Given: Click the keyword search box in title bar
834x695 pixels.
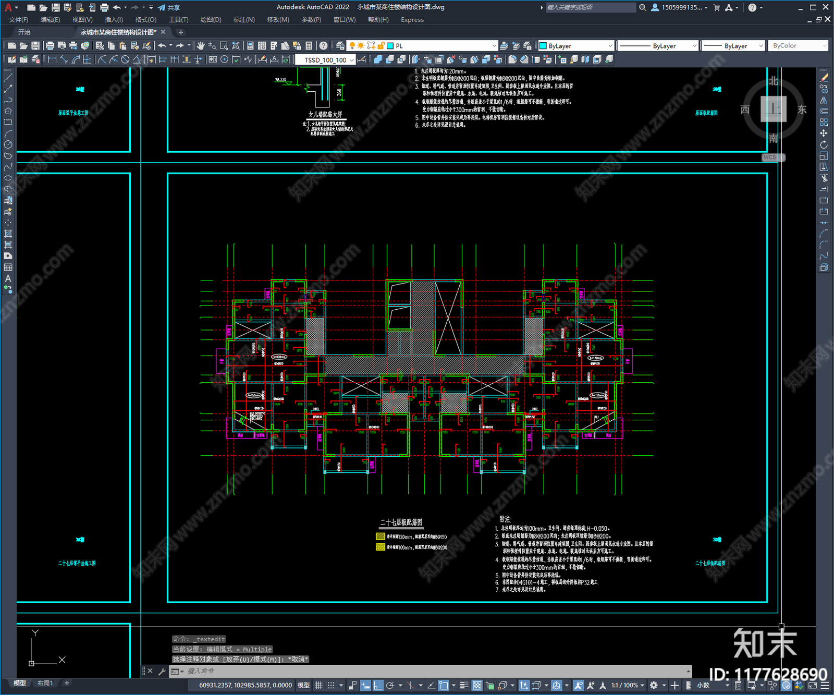Looking at the screenshot, I should (591, 7).
